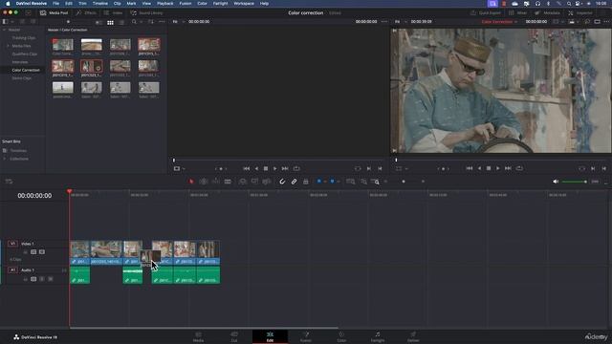Open the Inspector panel
612x344 pixels.
coord(580,12)
